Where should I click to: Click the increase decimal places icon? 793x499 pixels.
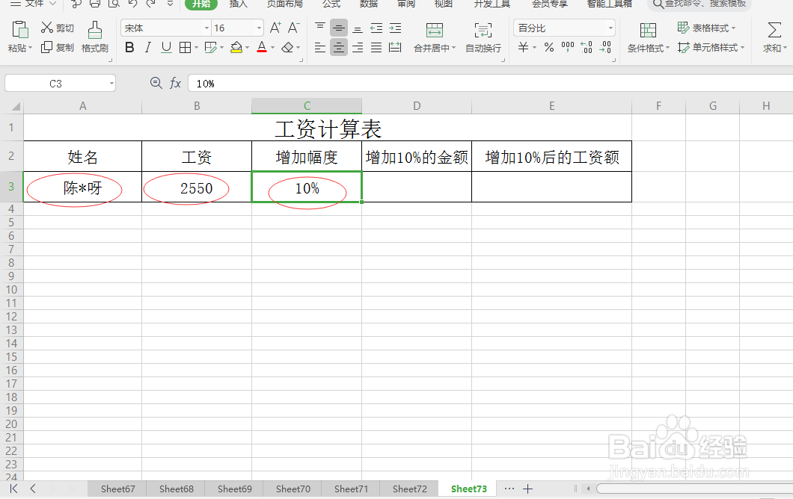click(587, 48)
